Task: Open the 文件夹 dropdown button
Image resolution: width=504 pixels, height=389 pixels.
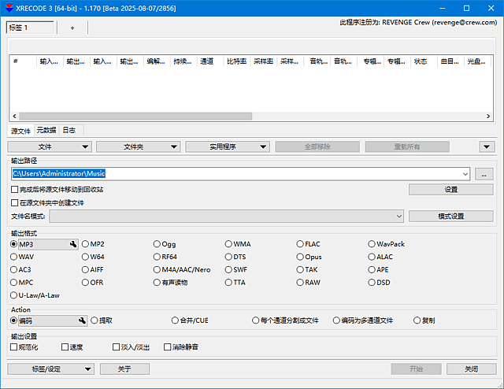Action: point(139,147)
